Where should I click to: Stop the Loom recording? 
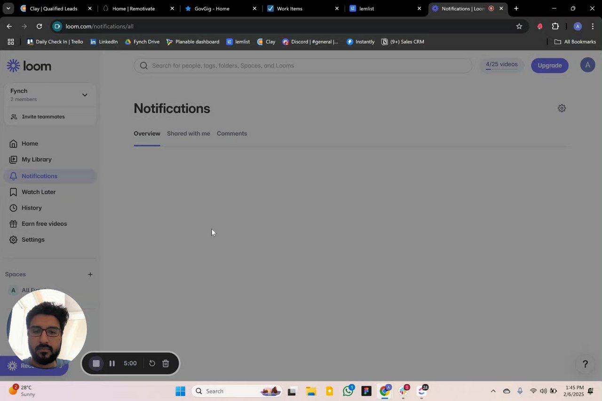click(x=96, y=363)
